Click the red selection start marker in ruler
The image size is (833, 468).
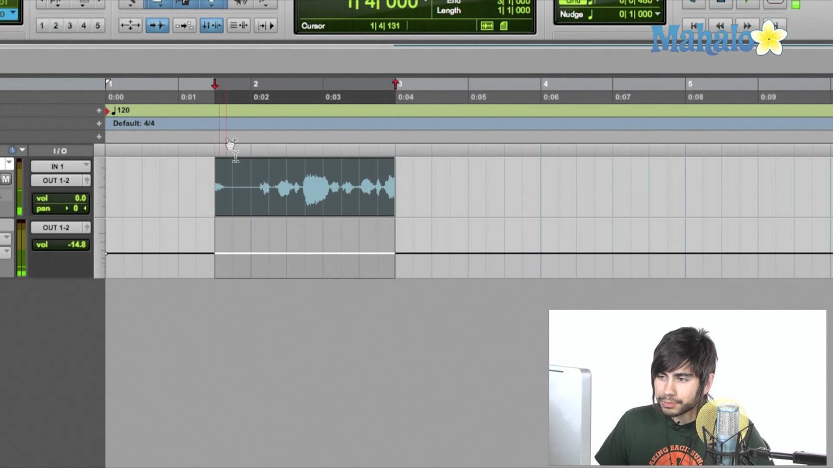(215, 84)
